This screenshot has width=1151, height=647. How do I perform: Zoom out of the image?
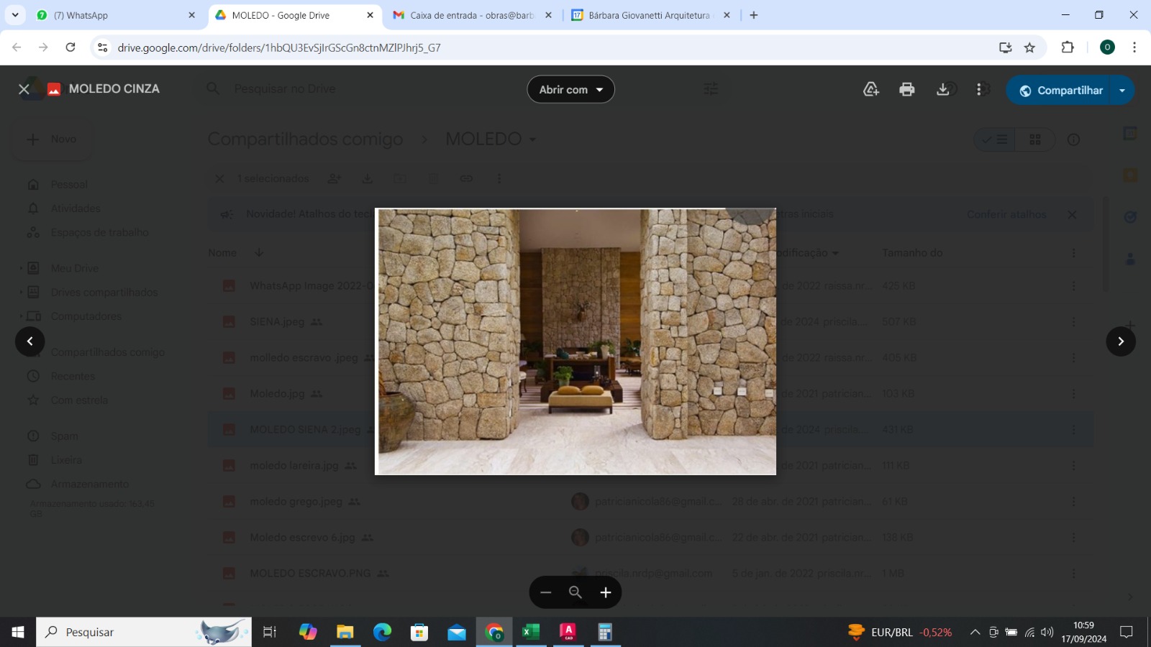[x=545, y=592]
